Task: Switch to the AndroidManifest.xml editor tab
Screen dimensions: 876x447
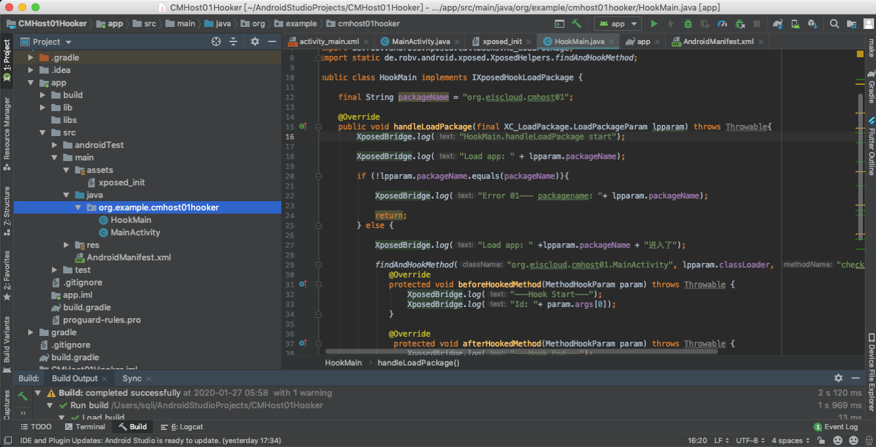Action: [718, 41]
